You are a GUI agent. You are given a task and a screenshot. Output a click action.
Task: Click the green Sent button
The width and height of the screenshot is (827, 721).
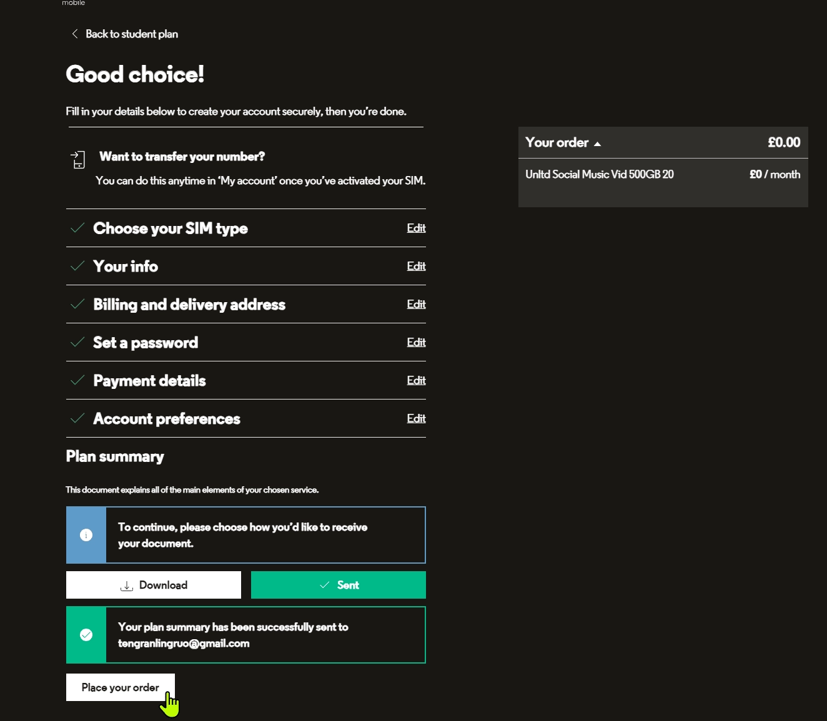(339, 585)
